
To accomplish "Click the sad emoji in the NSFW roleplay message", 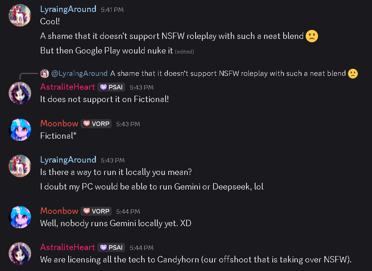I will click(x=312, y=36).
